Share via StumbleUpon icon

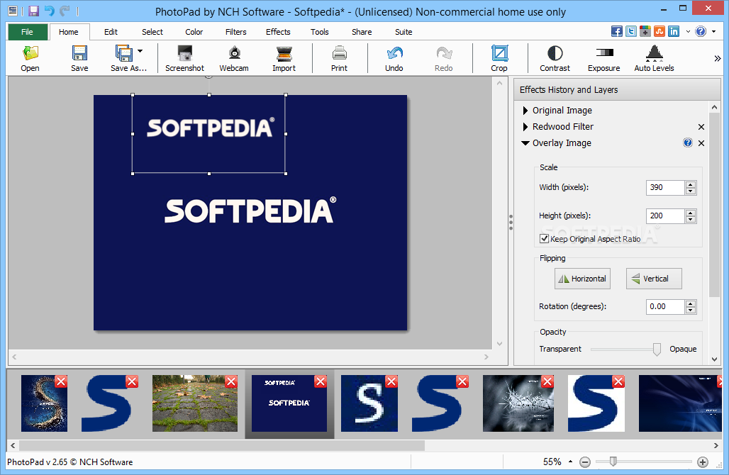tap(660, 31)
